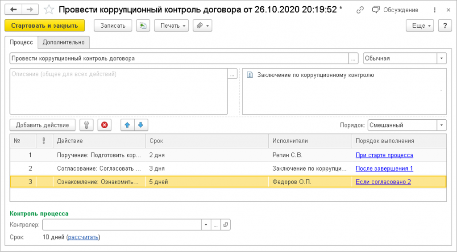The height and width of the screenshot is (252, 457).
Task: Move the action up with the blue arrow
Action: coord(127,125)
